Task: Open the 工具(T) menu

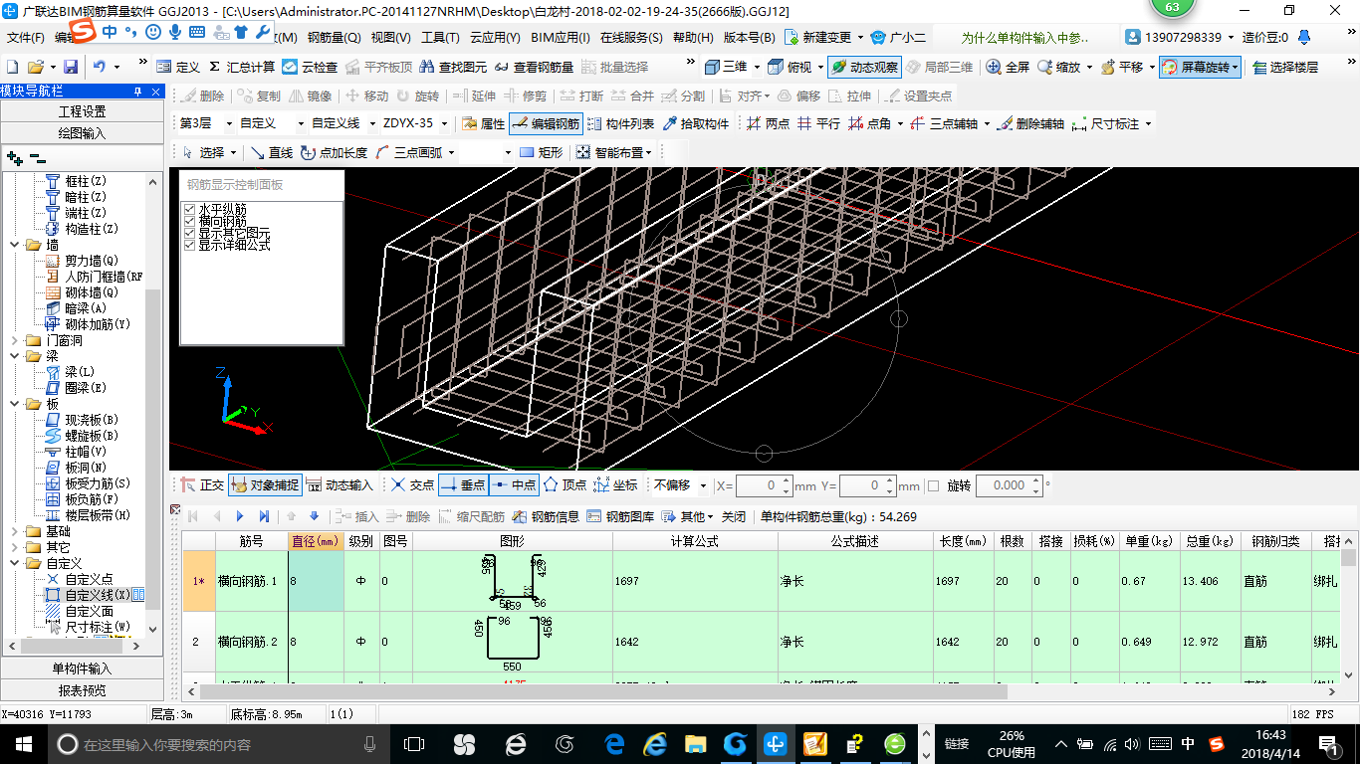Action: click(x=440, y=38)
